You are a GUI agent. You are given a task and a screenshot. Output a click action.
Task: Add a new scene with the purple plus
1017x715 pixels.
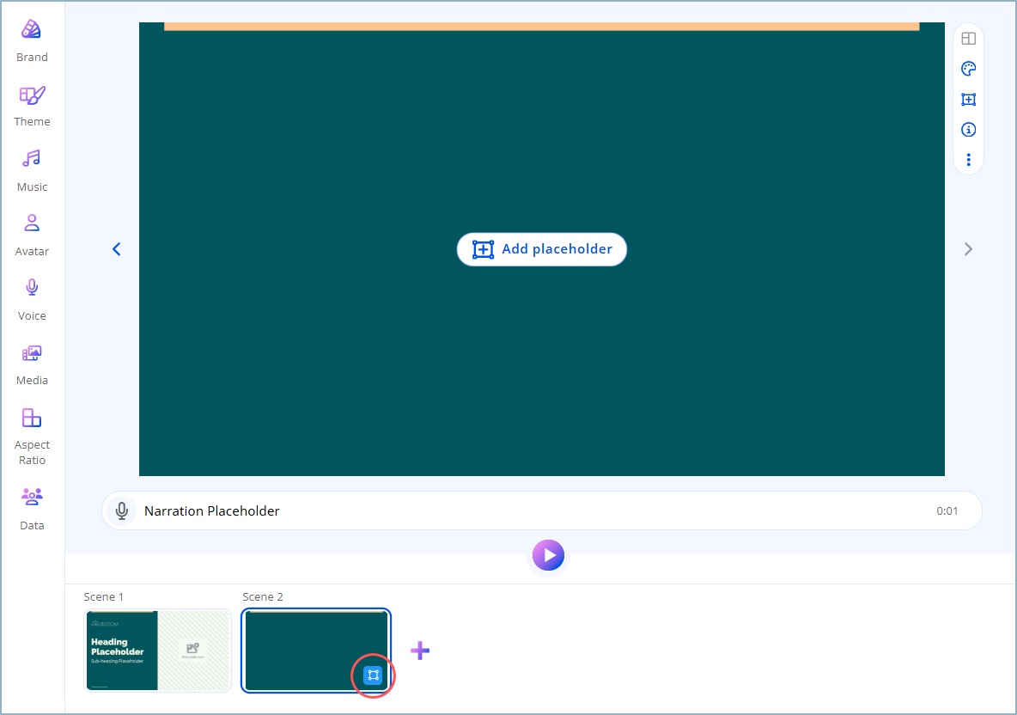[x=420, y=651]
